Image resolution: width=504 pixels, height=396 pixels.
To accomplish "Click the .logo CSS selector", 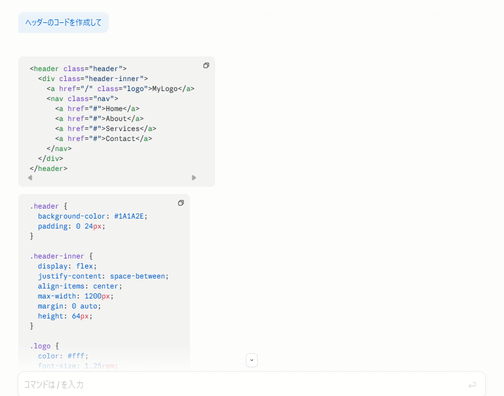I will [x=41, y=346].
